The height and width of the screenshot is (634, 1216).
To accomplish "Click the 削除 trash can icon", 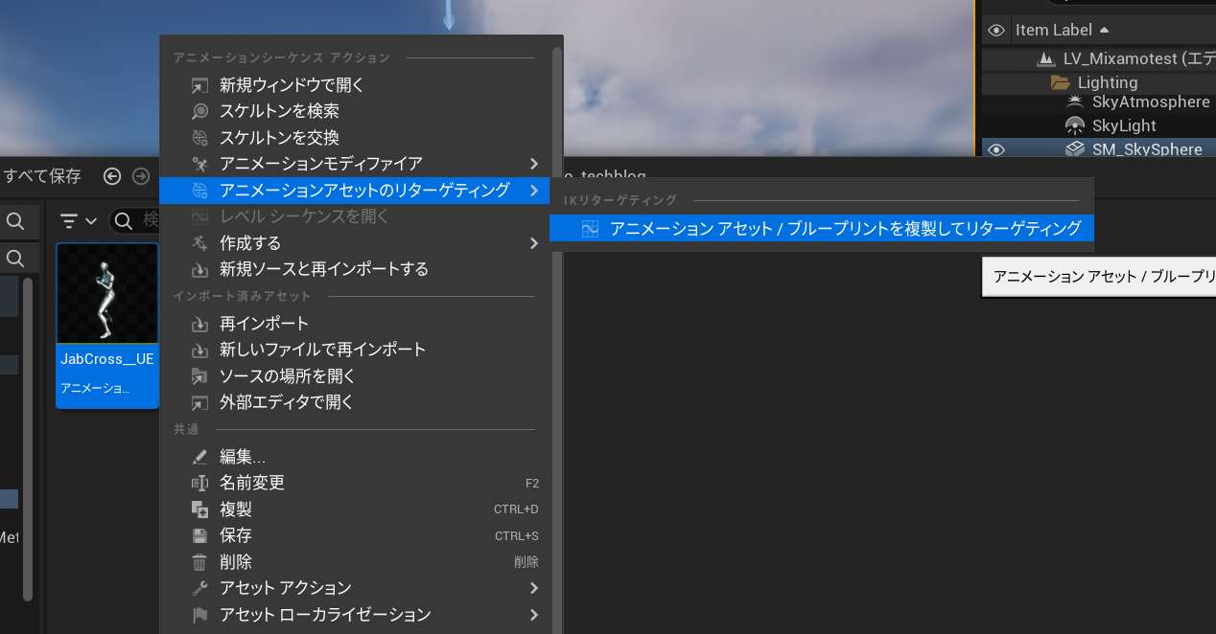I will pos(199,562).
